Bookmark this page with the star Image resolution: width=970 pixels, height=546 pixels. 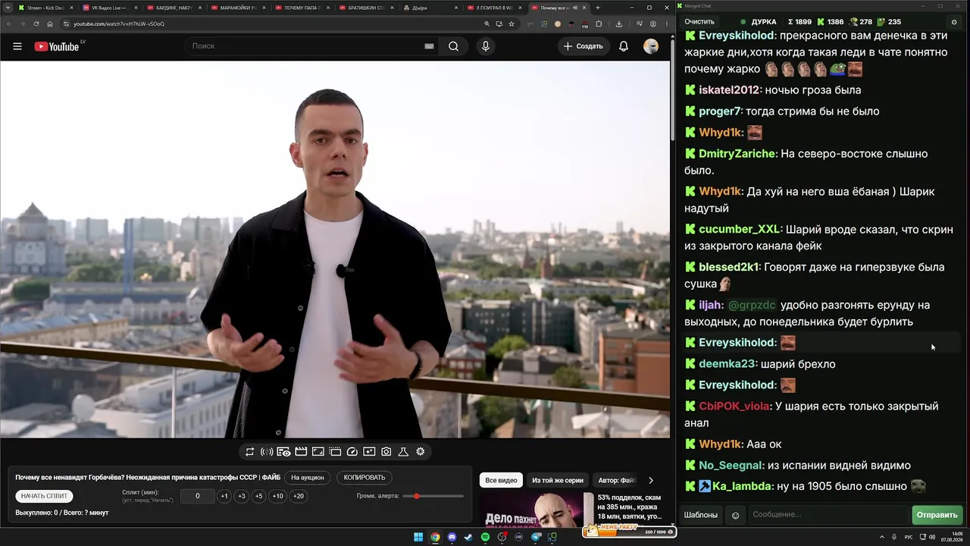point(512,24)
